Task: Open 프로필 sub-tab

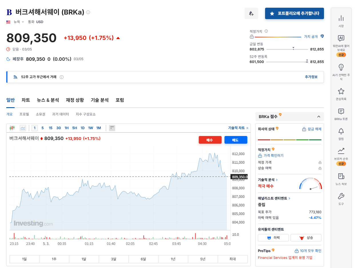Action: (x=24, y=114)
